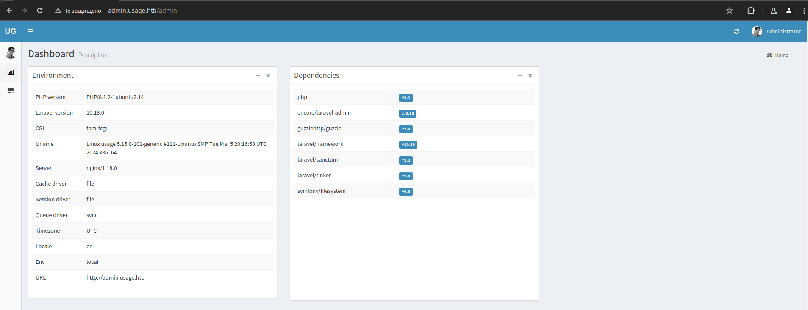Screen dimensions: 808x310
Task: Click the Session driver label
Action: [53, 199]
